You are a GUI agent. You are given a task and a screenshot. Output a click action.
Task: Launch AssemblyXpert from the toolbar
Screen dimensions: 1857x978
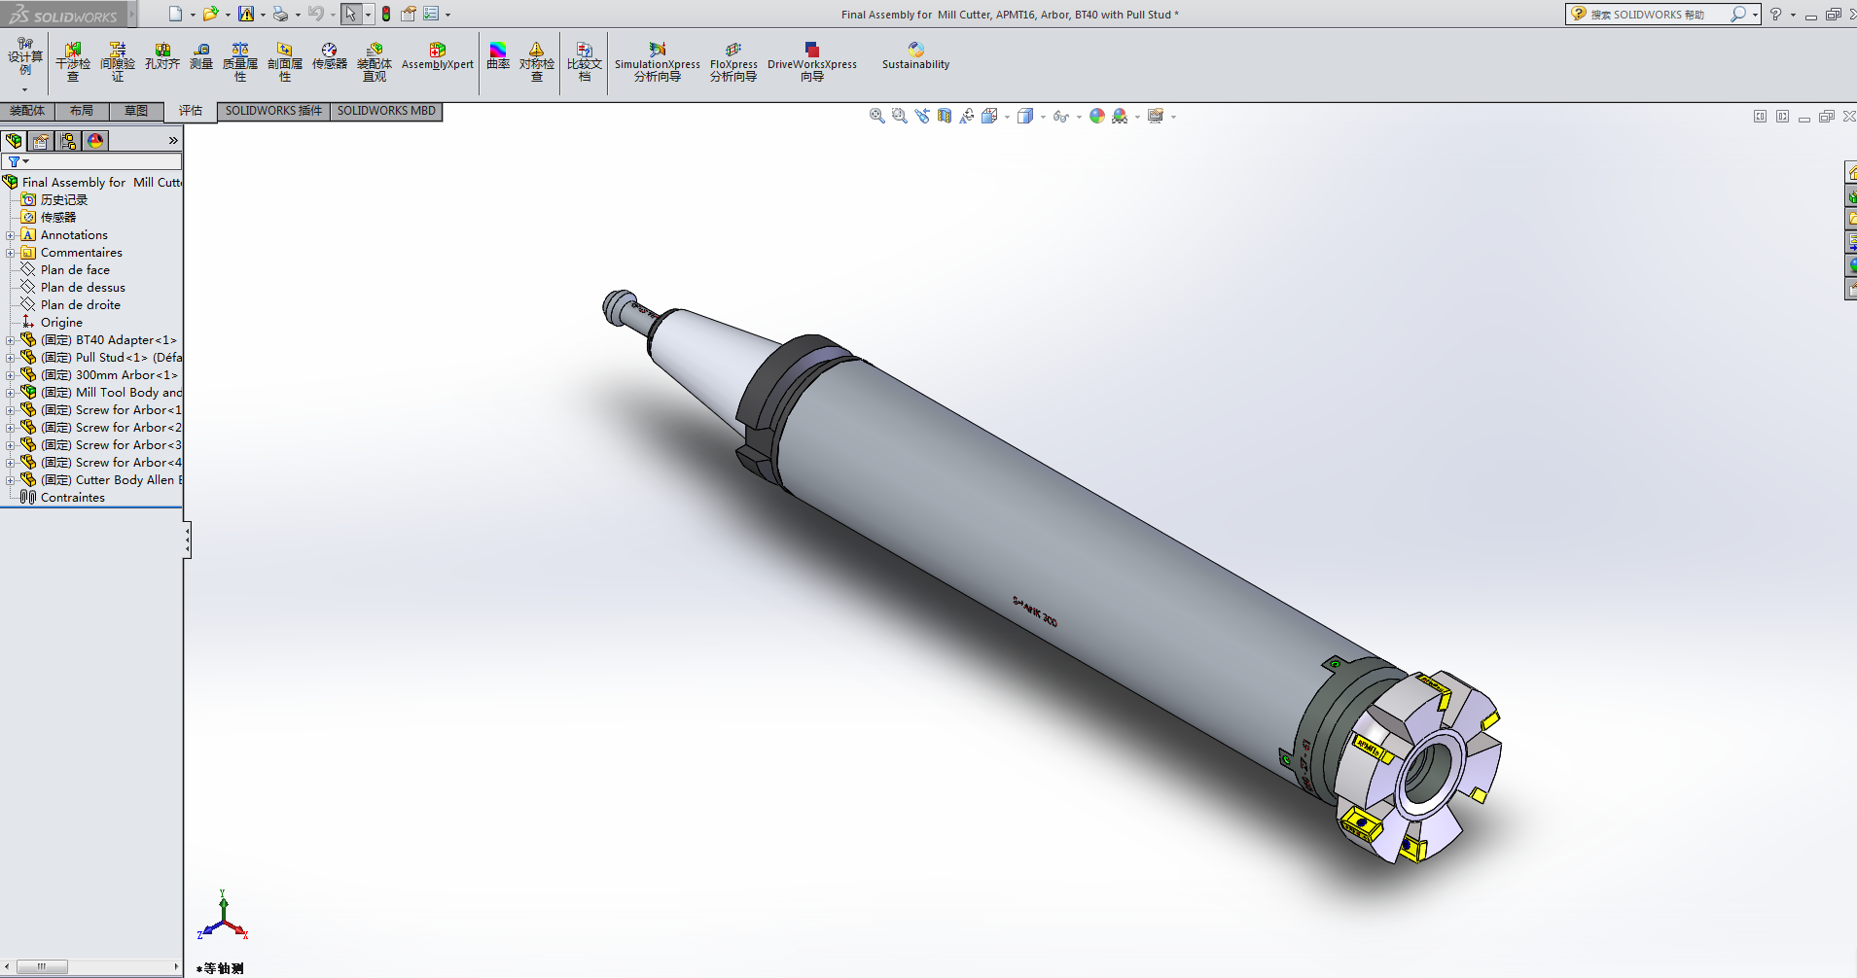(437, 56)
